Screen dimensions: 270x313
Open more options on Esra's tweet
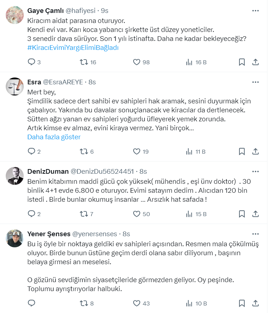coord(255,82)
